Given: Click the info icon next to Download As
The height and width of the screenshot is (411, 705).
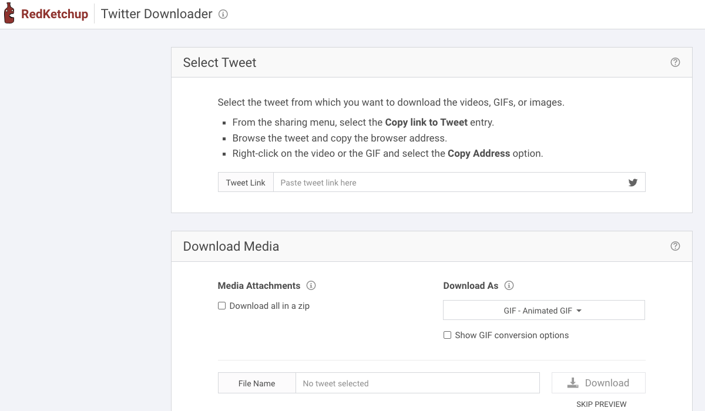Looking at the screenshot, I should coord(509,285).
